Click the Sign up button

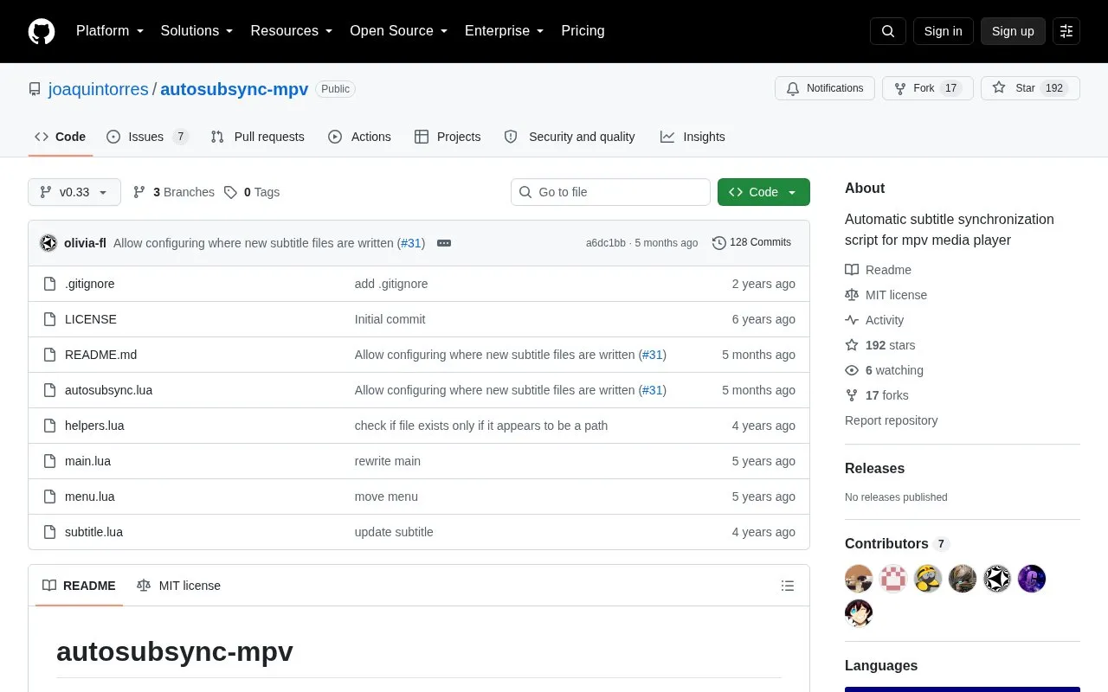pos(1013,31)
